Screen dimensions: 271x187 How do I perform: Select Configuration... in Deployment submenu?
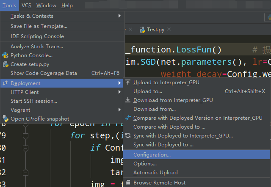tap(152, 155)
